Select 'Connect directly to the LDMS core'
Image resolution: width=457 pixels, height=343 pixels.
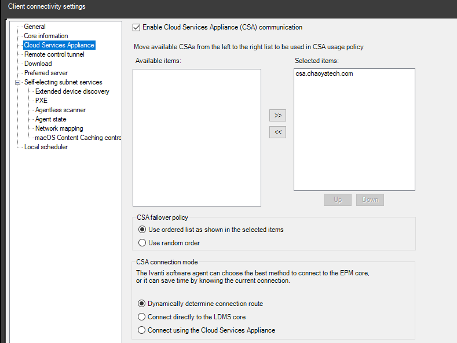(142, 317)
